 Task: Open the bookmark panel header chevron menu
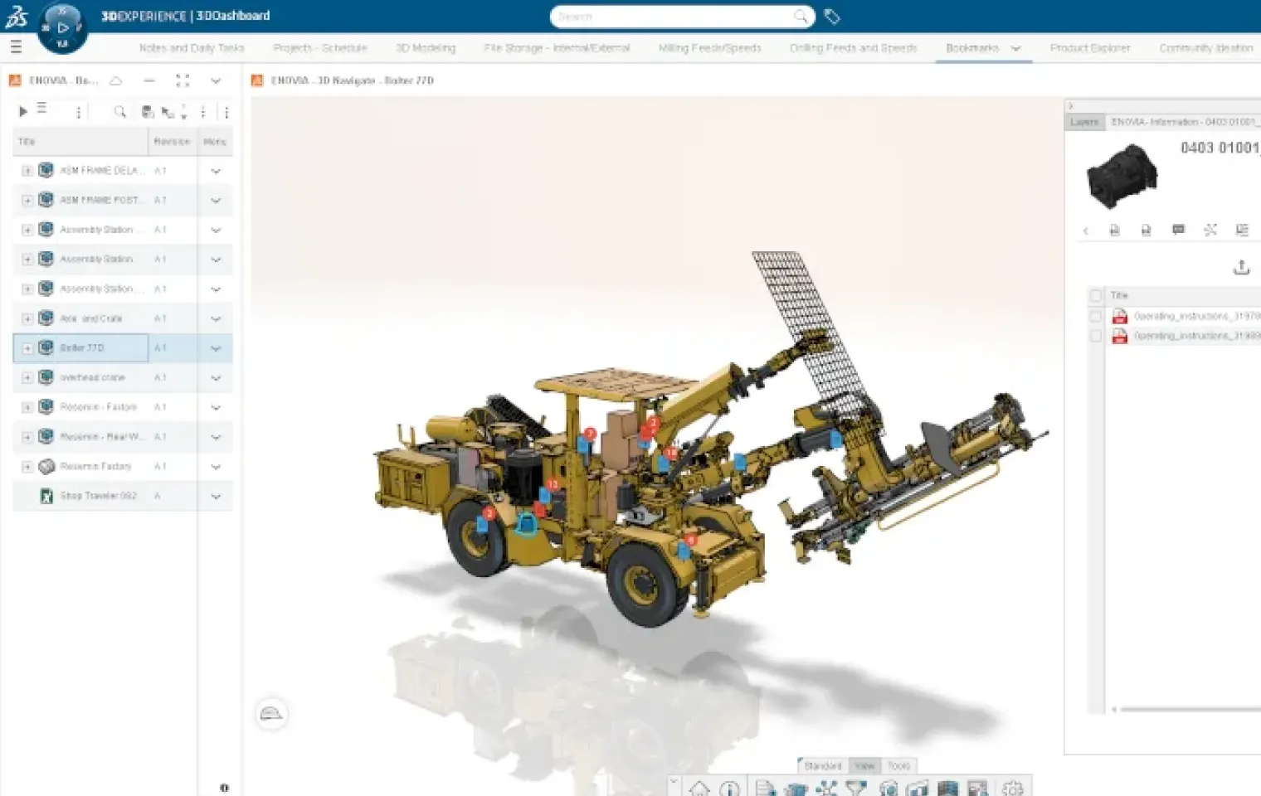point(216,80)
